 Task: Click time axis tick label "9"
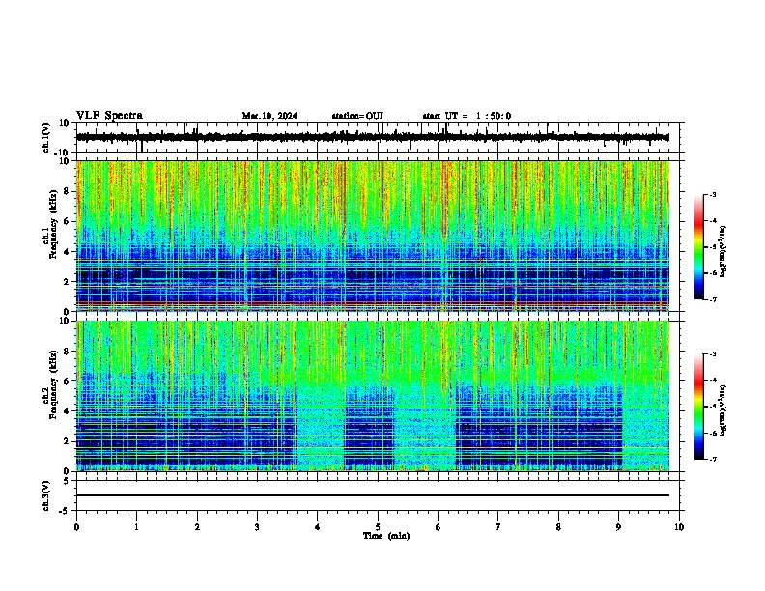tap(618, 527)
